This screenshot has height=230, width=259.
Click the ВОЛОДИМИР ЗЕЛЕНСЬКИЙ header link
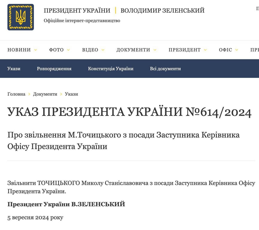162,10
